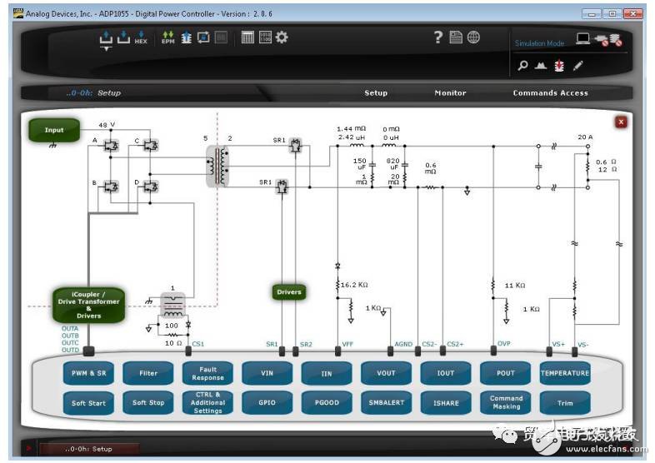Screen dimensions: 655x463
Task: Open help using the question mark icon
Action: click(438, 37)
